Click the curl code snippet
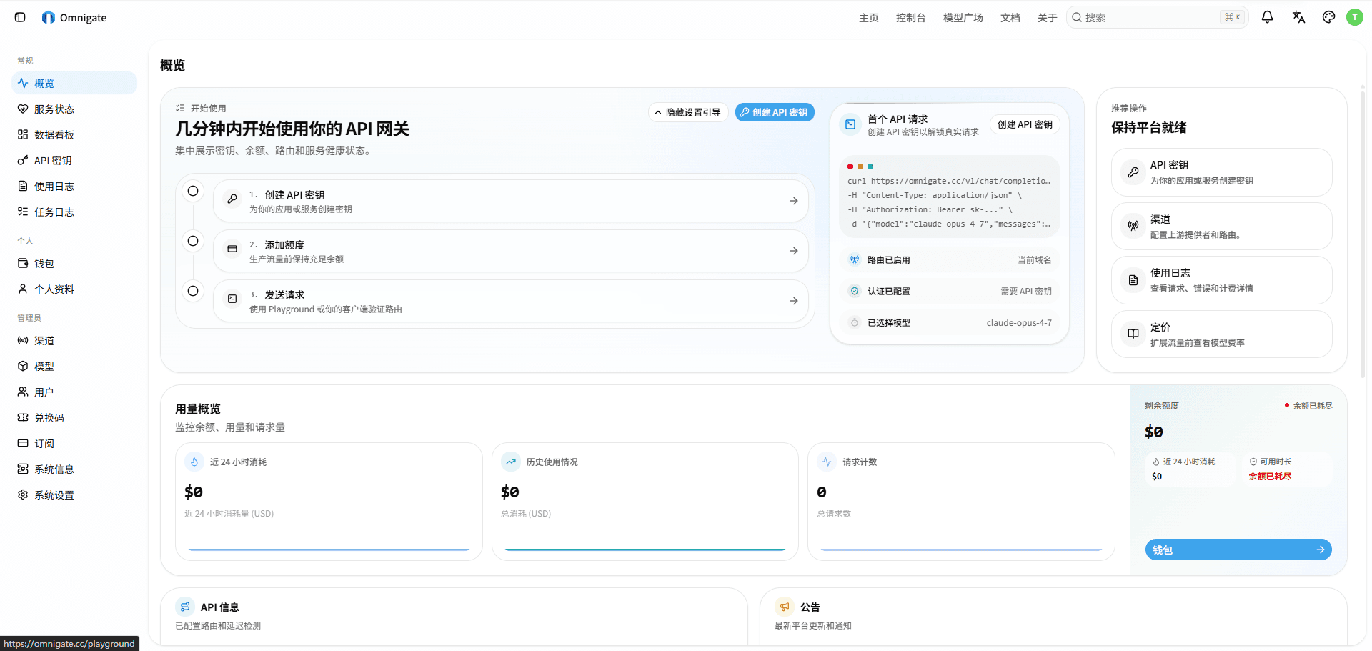Screen dimensions: 1372x651 [949, 196]
